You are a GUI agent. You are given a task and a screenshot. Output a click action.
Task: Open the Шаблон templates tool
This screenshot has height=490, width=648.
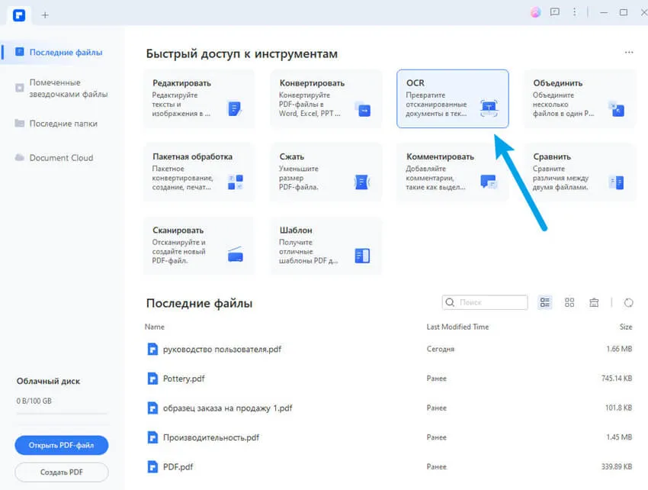(x=326, y=246)
